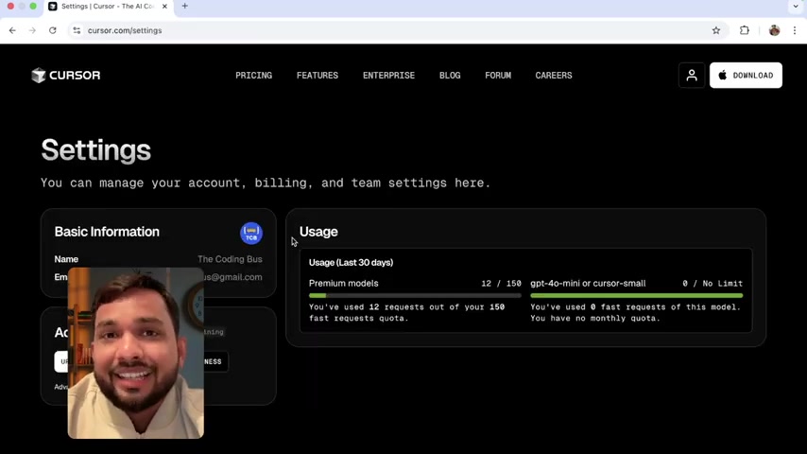Click the Name value 'The Coding Bus'

(230, 259)
